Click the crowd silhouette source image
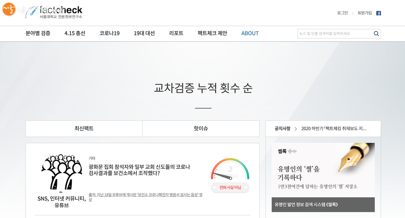Image resolution: width=405 pixels, height=218 pixels. click(x=62, y=172)
